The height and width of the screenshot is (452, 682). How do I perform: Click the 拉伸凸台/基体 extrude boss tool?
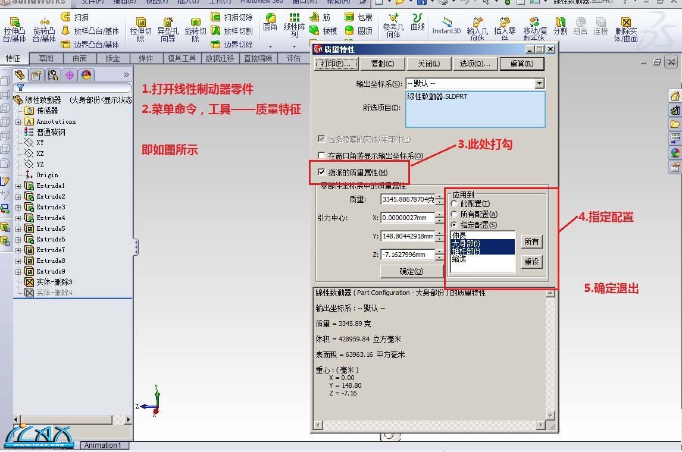(14, 30)
